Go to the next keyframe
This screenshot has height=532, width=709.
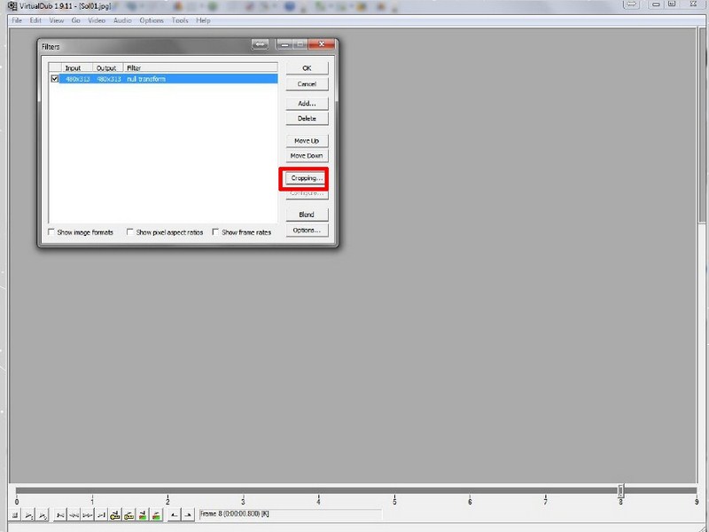(129, 514)
